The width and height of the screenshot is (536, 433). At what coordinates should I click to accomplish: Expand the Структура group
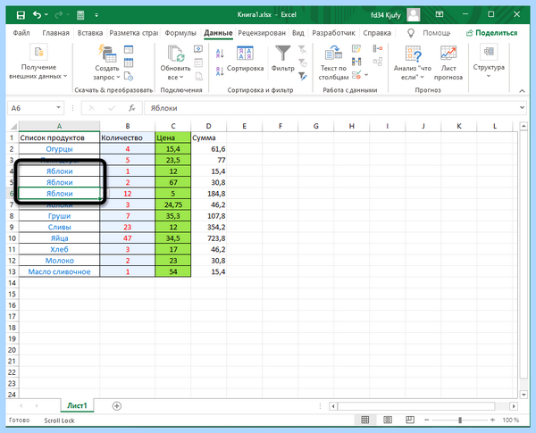tap(489, 61)
